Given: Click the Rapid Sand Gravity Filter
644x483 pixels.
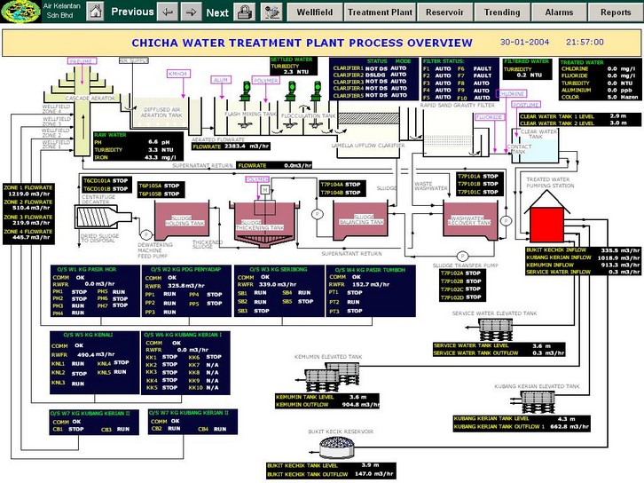Looking at the screenshot, I should 449,132.
